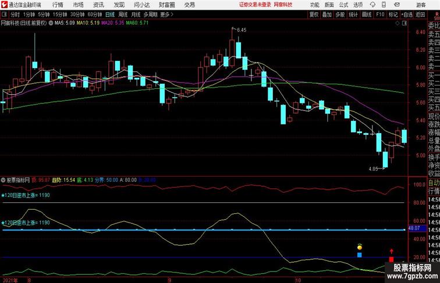Click the 股票指标网 indicator name
This screenshot has width=440, height=283.
[x=18, y=180]
